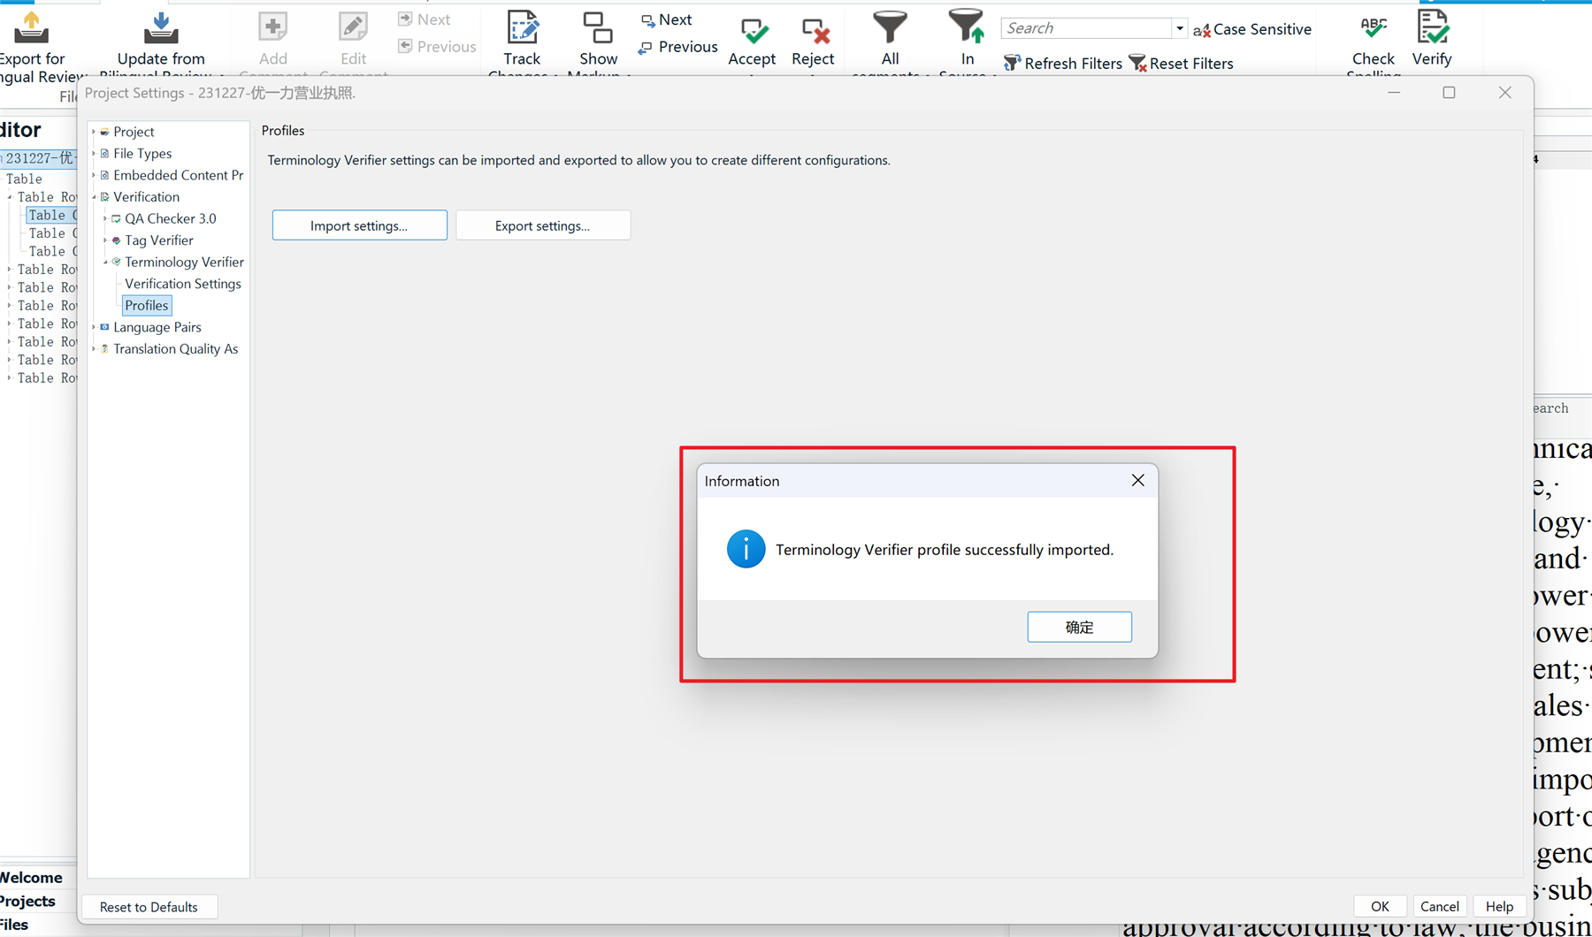
Task: Click the Reject changes icon
Action: [x=813, y=32]
